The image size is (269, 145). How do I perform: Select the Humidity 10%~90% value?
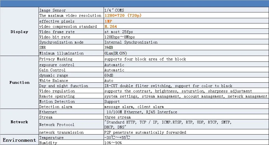point(113,143)
